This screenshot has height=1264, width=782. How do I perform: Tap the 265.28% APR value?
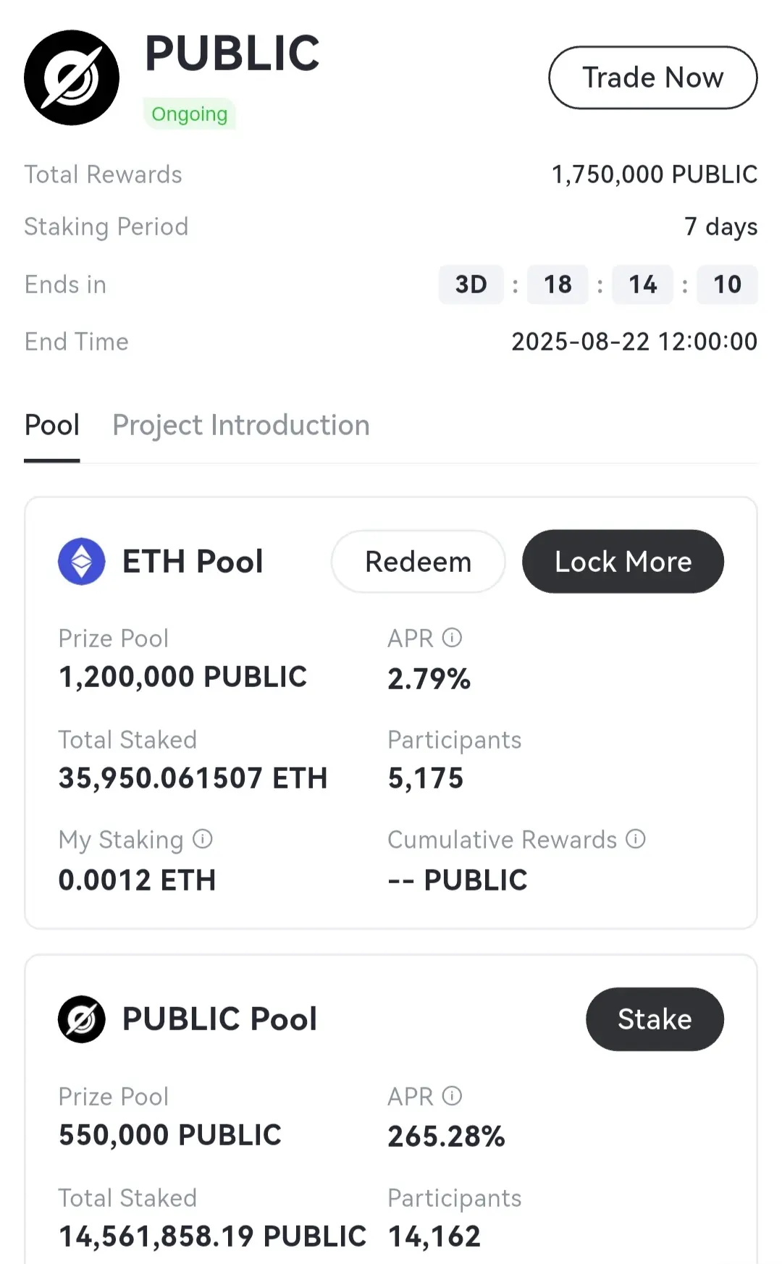(446, 1137)
